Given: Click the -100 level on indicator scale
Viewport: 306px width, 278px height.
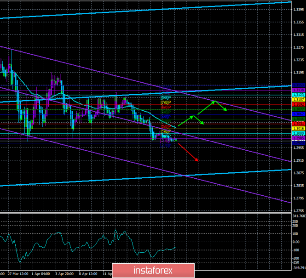Looking at the screenshot, I should tap(297, 250).
